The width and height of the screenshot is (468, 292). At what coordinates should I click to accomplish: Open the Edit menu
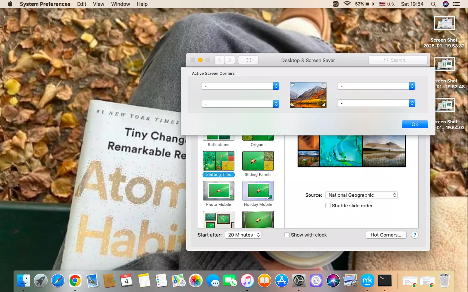pyautogui.click(x=82, y=4)
